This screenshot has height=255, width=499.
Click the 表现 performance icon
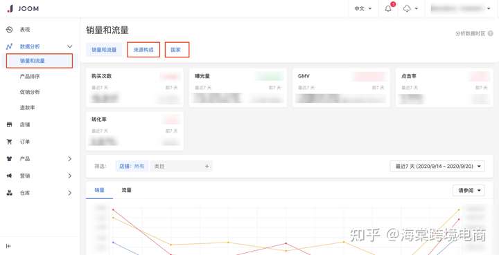(9, 30)
